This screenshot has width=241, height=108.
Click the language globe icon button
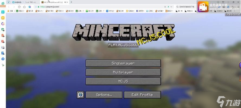pyautogui.click(x=81, y=95)
